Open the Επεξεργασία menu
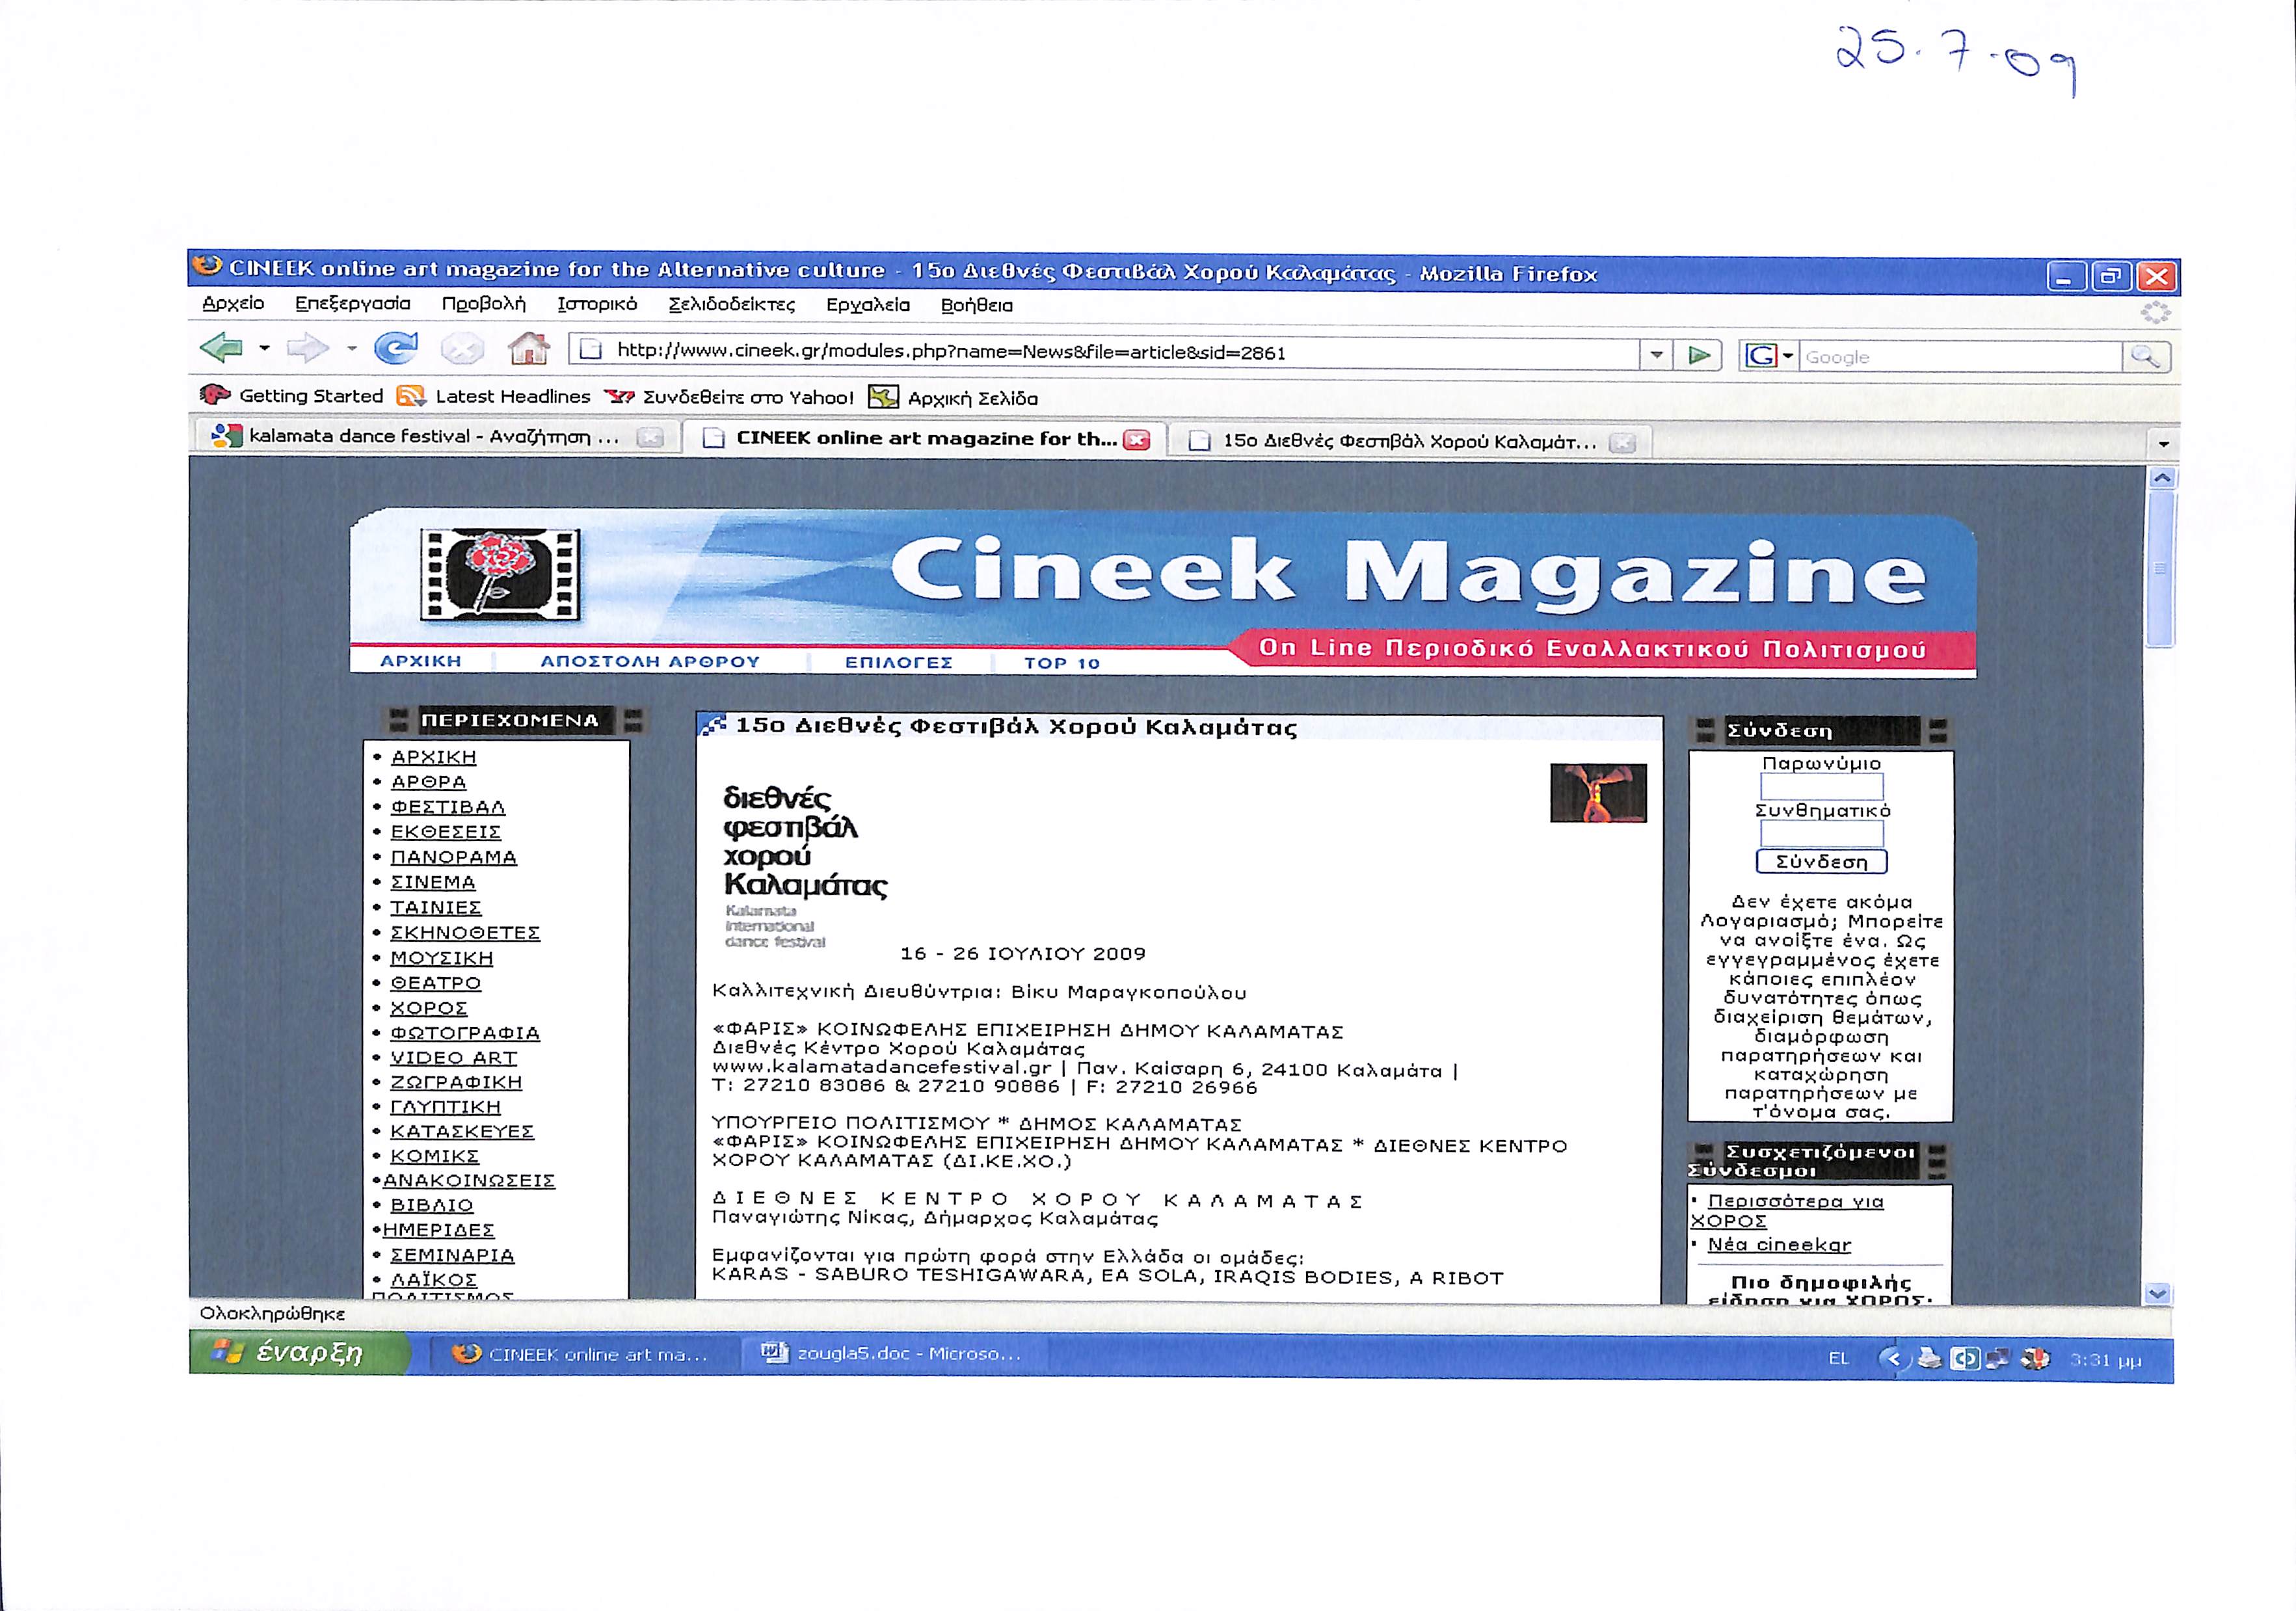This screenshot has height=1611, width=2296. pyautogui.click(x=353, y=303)
